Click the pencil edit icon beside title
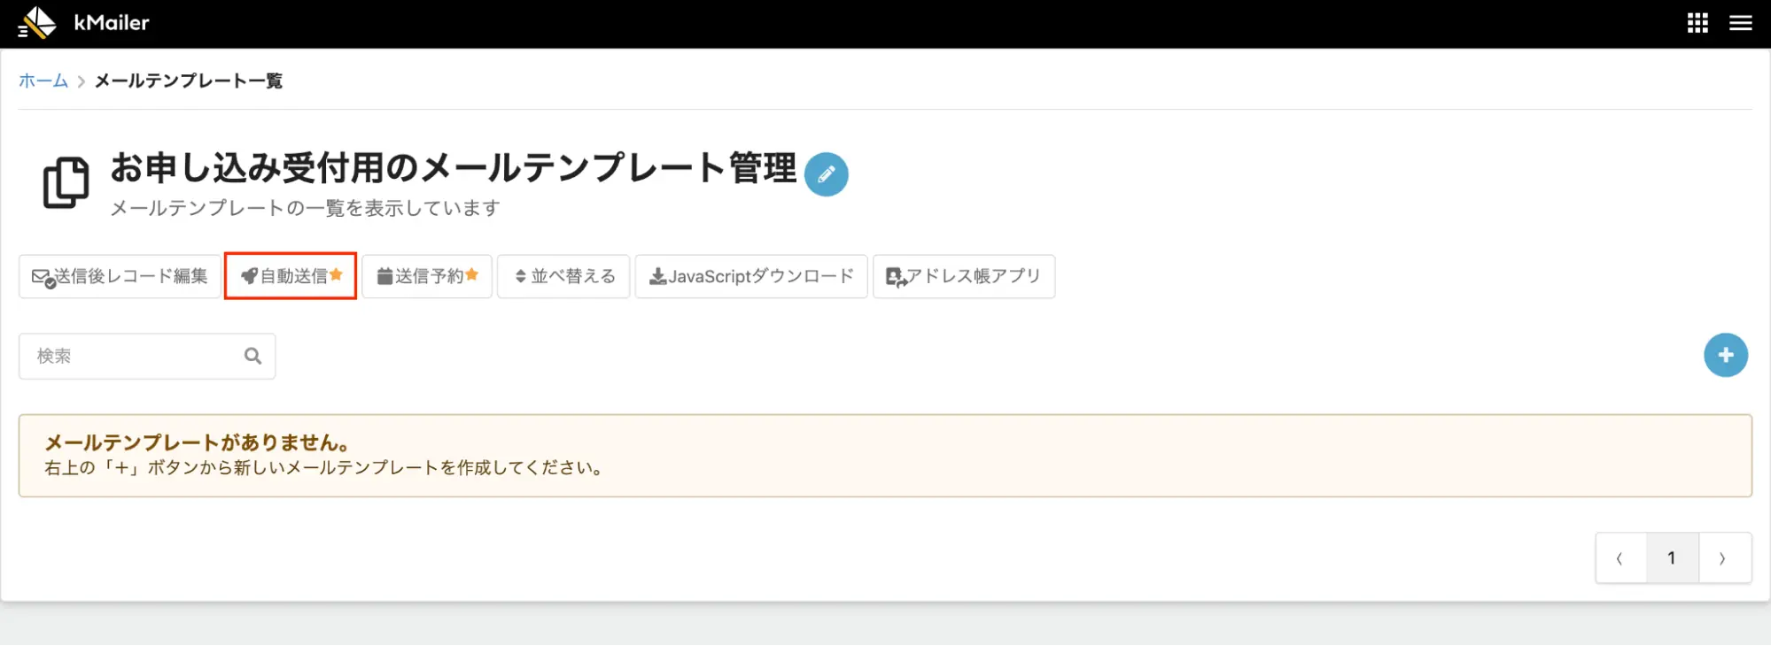Image resolution: width=1771 pixels, height=646 pixels. click(826, 174)
